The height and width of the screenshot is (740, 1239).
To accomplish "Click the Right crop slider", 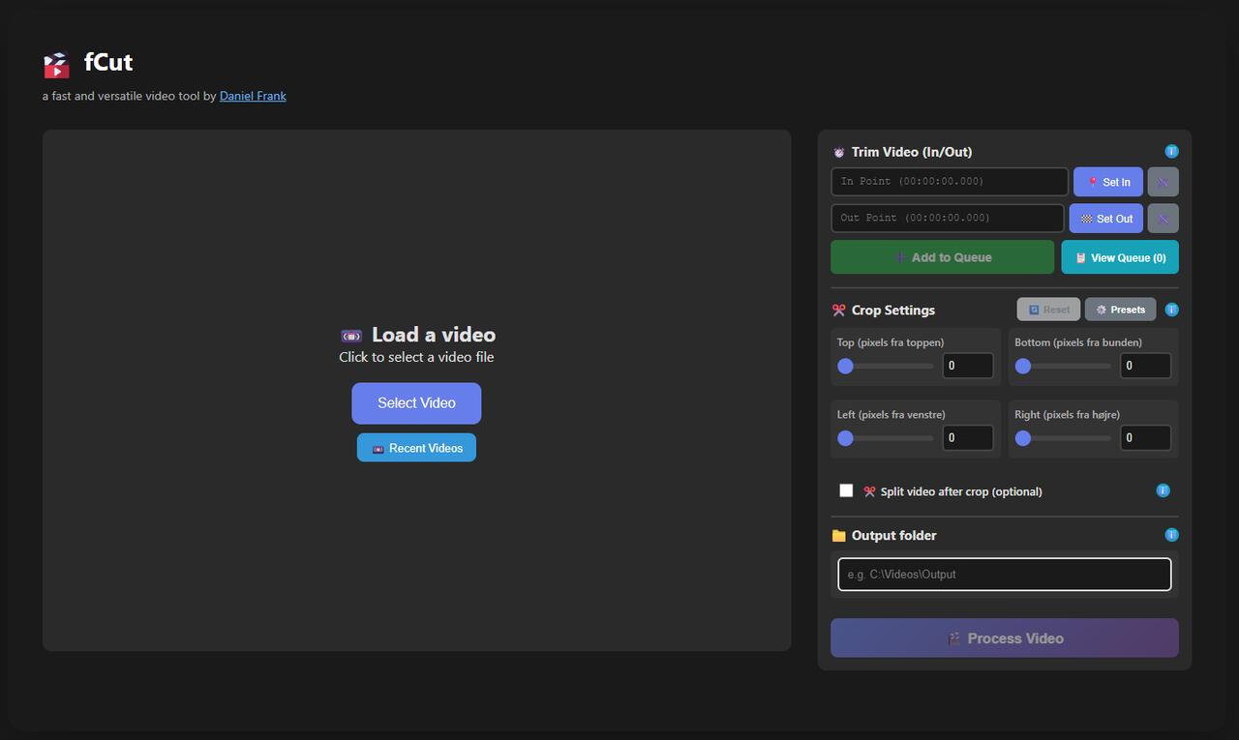I will (x=1063, y=438).
